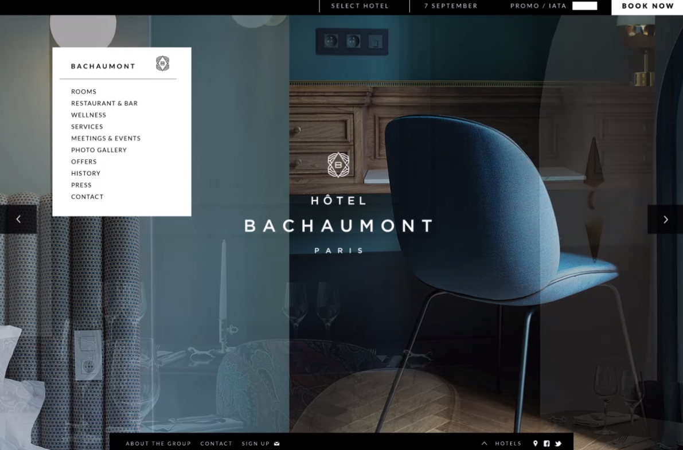Open the Rooms menu item
683x450 pixels.
[84, 92]
